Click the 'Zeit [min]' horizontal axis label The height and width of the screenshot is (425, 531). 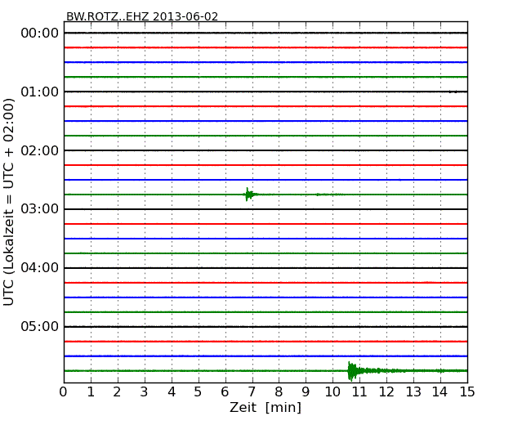click(x=265, y=407)
